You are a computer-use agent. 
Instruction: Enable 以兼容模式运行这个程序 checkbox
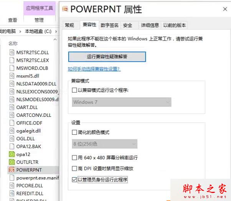click(x=74, y=90)
